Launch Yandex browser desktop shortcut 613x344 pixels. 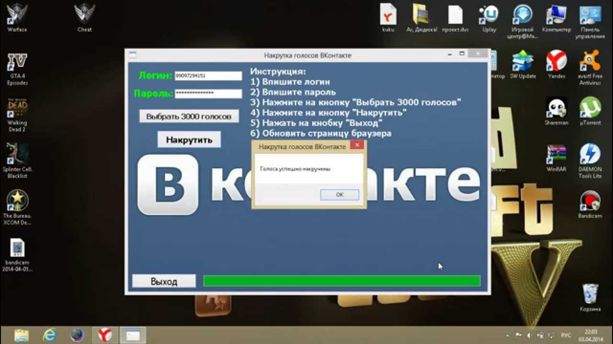pos(556,64)
